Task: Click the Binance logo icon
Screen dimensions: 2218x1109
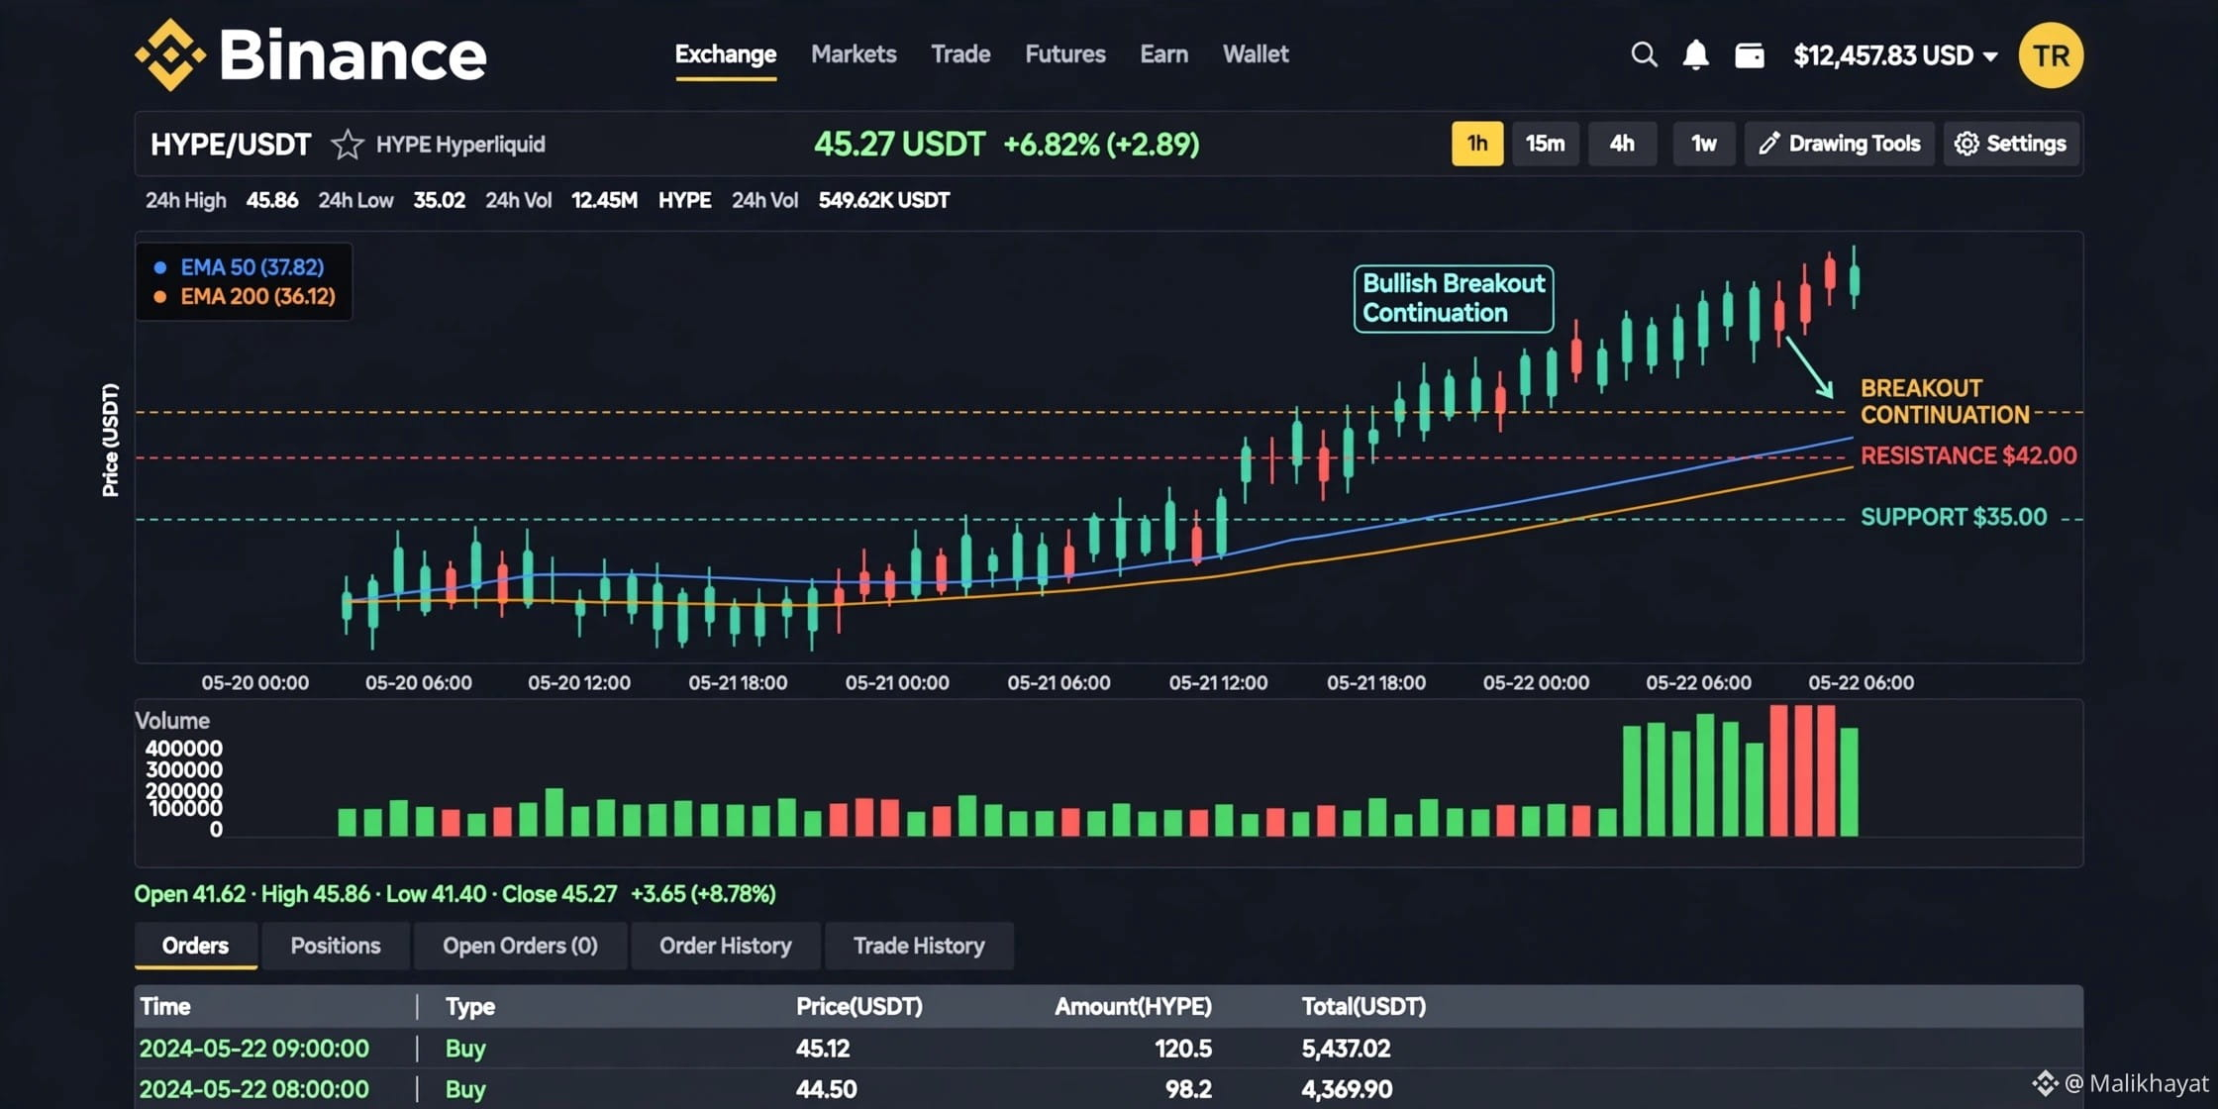Action: pyautogui.click(x=170, y=54)
